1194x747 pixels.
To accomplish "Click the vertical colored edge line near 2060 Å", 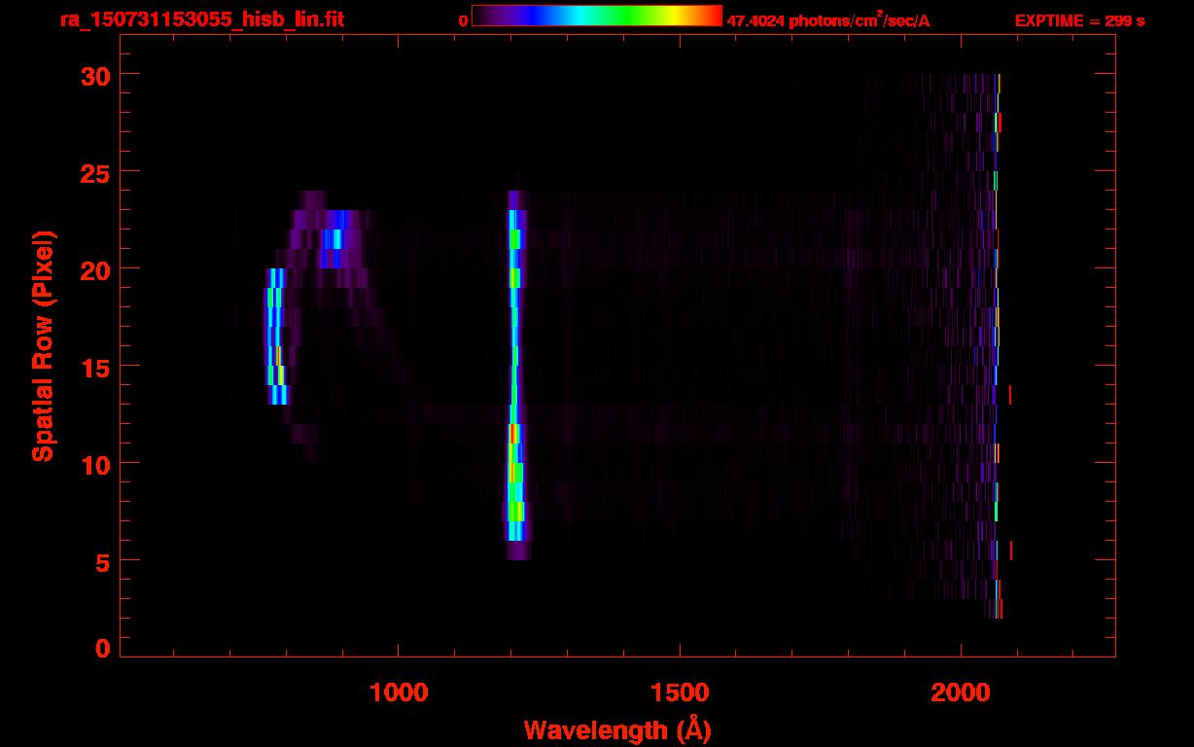I will coord(997,345).
